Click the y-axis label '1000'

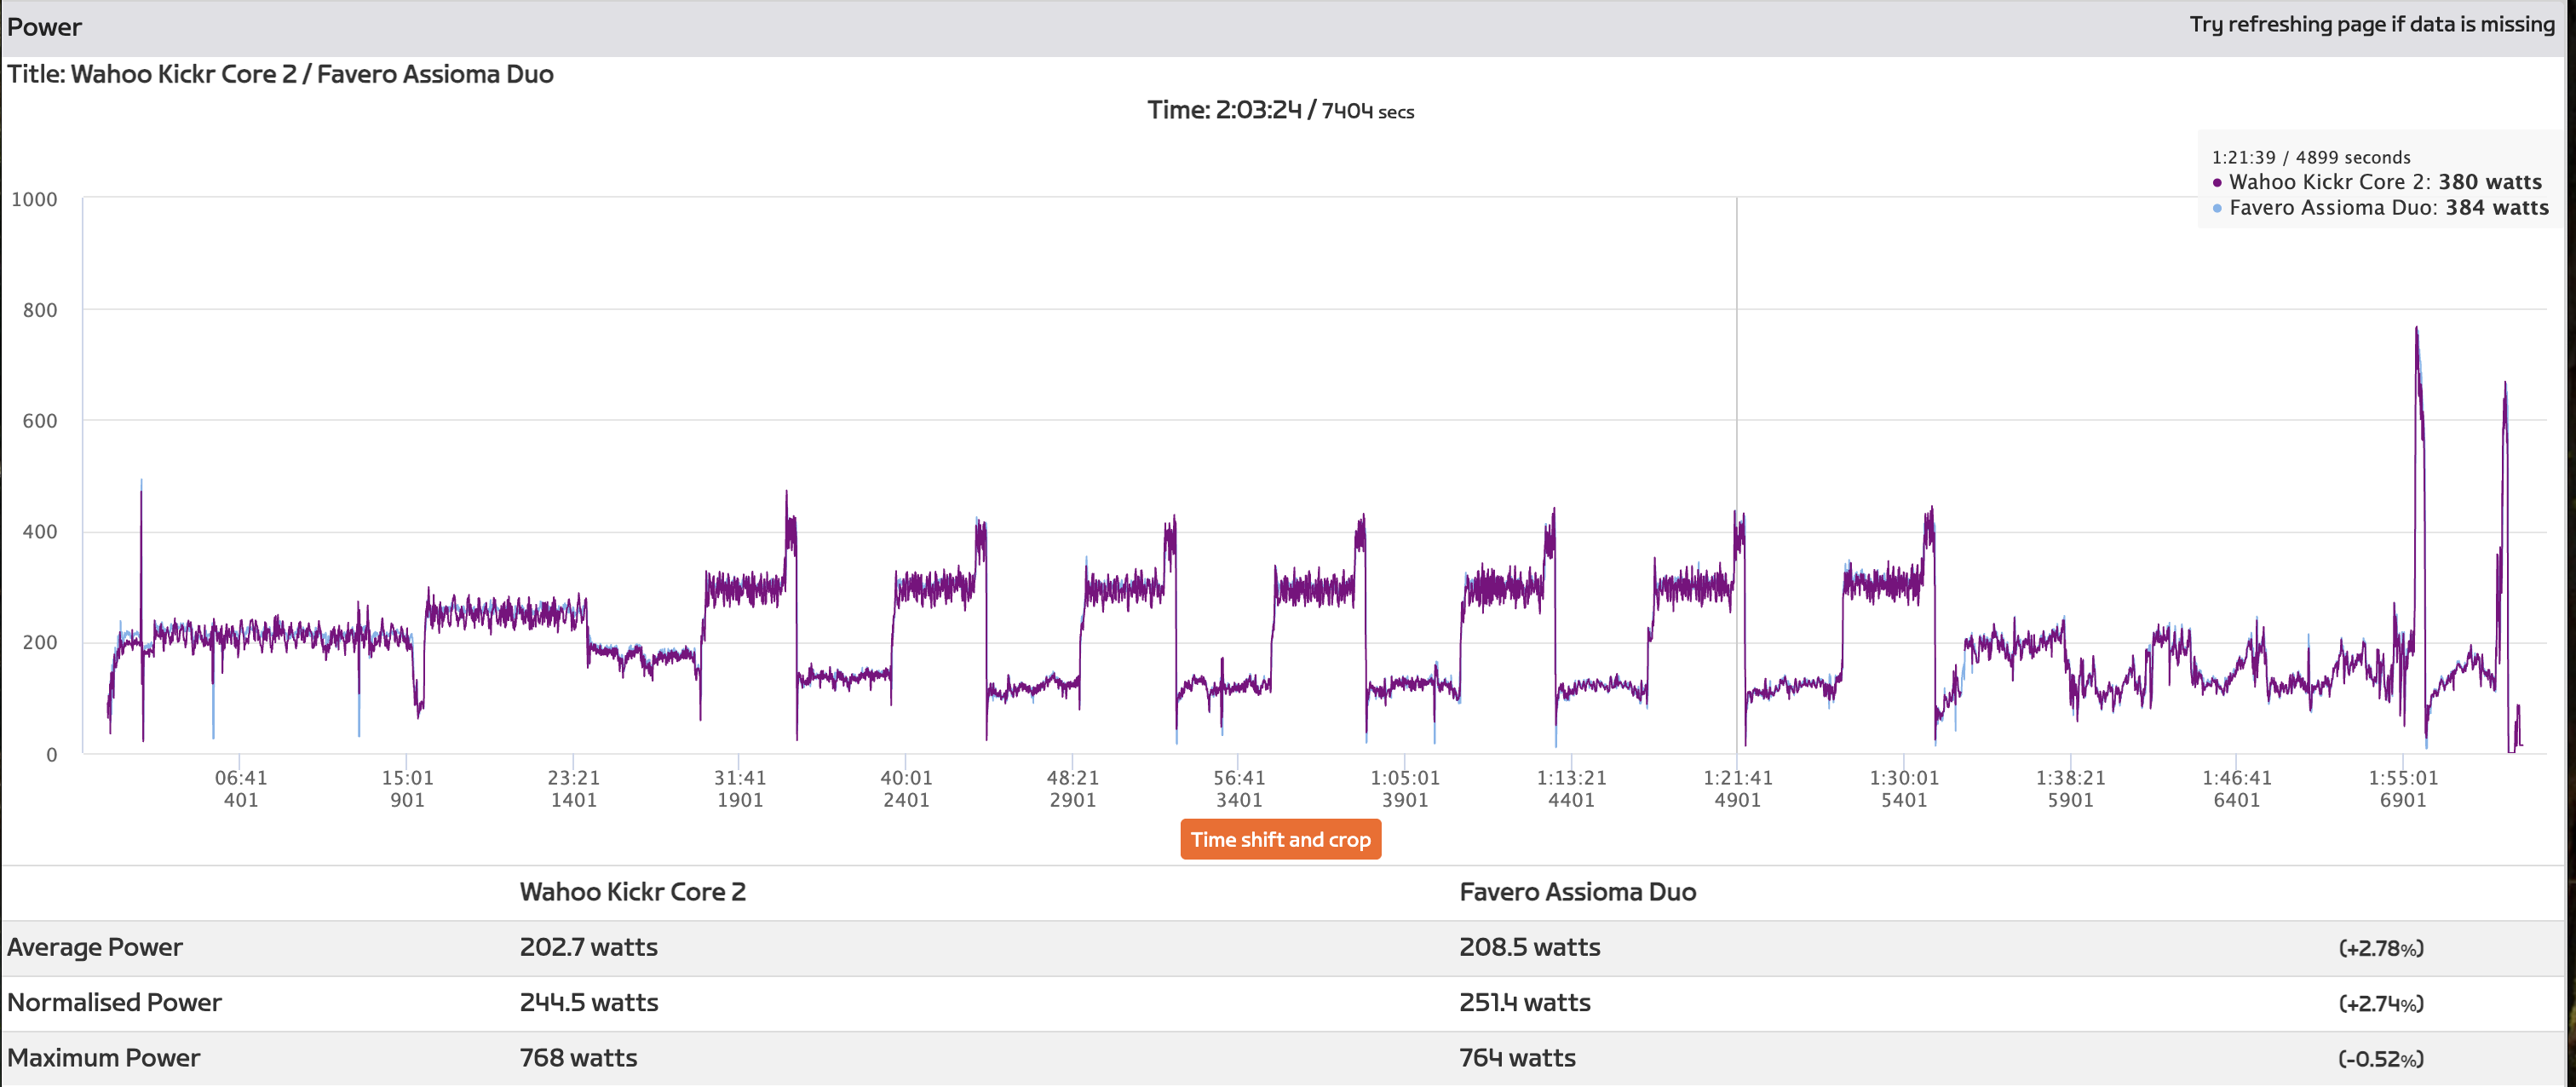(x=34, y=199)
